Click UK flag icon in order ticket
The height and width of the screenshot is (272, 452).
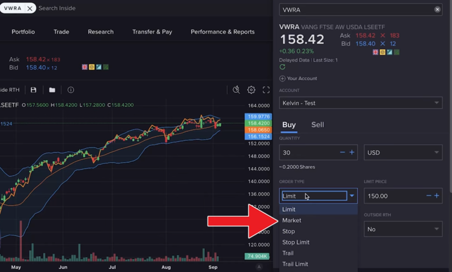pyautogui.click(x=375, y=52)
